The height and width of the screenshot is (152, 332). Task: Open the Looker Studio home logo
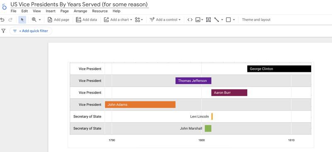(4, 7)
